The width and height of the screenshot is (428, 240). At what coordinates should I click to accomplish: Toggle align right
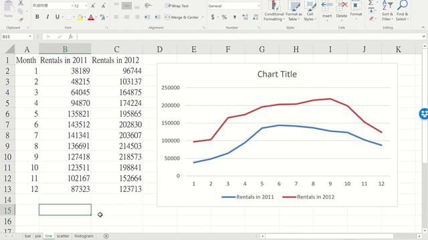(x=137, y=17)
